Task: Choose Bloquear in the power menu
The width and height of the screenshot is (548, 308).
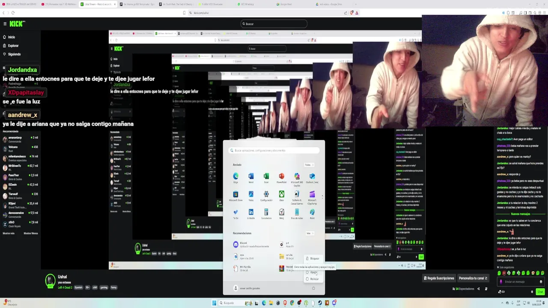Action: [313, 258]
